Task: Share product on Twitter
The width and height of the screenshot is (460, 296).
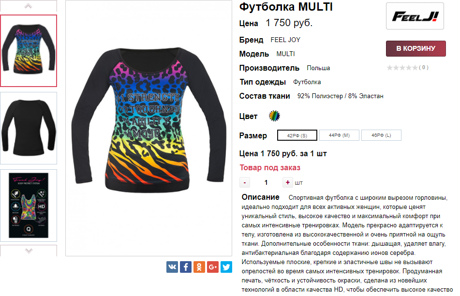Action: 226,267
